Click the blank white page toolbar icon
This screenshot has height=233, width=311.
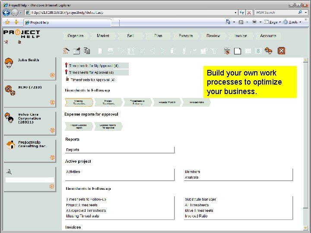tap(238, 51)
